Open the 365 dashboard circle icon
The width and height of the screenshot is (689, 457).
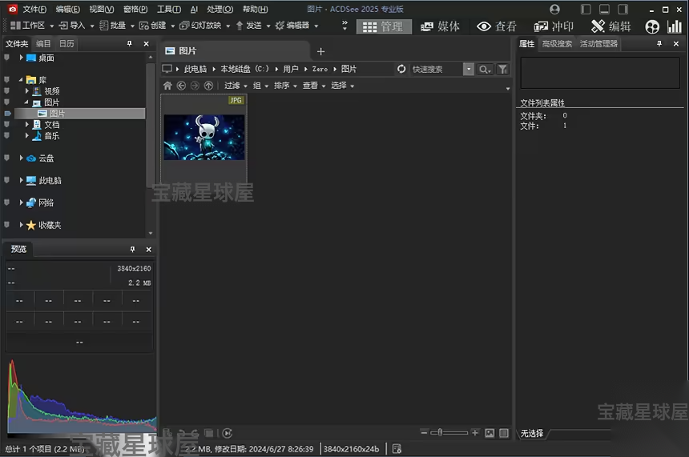[652, 26]
